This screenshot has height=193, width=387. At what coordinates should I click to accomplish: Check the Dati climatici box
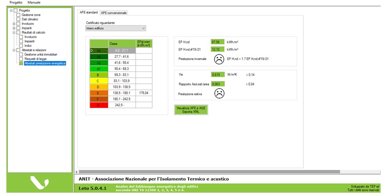point(18,19)
